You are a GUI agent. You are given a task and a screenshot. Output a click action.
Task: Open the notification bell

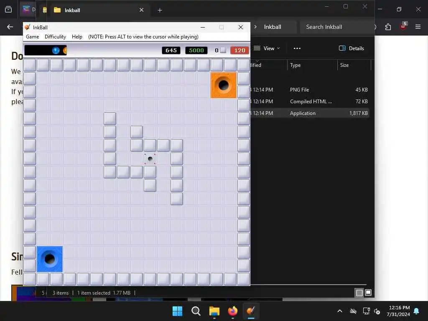[x=417, y=311]
